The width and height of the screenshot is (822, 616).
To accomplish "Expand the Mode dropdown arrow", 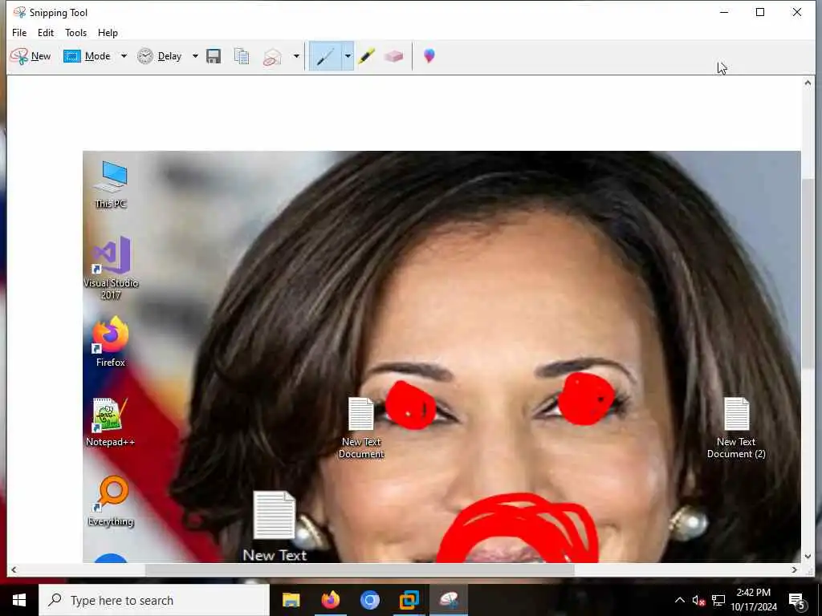I will [124, 56].
